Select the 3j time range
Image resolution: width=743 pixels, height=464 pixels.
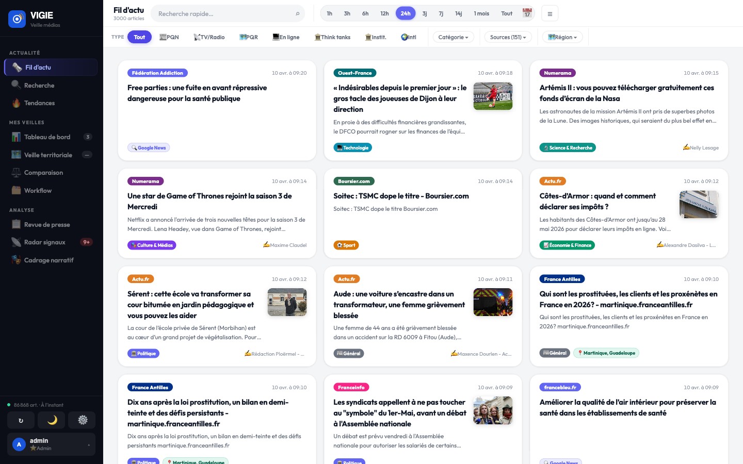[425, 13]
